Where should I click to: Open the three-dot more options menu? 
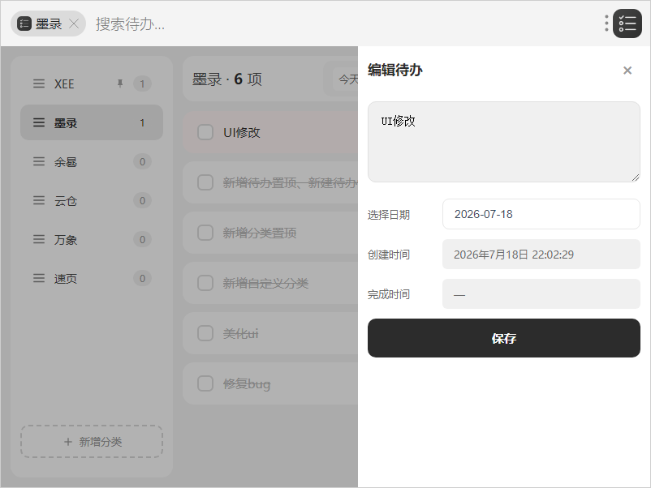tap(606, 24)
